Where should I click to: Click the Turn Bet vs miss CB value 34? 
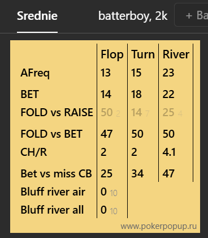coord(137,173)
